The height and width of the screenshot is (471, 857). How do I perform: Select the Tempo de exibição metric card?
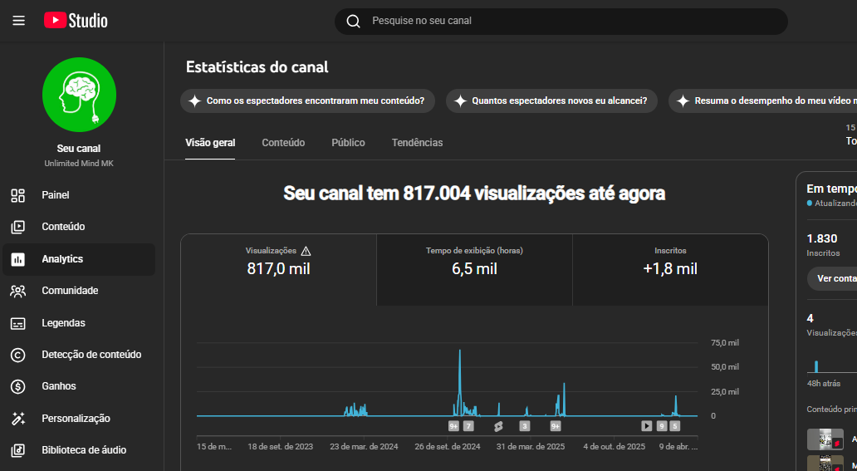(x=474, y=270)
